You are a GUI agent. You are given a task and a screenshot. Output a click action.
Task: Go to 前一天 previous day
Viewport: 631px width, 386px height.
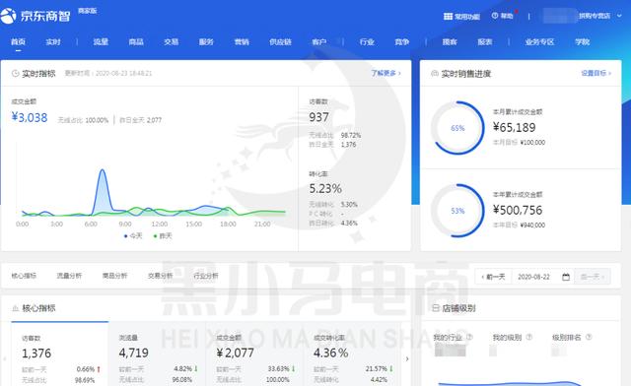pos(493,277)
